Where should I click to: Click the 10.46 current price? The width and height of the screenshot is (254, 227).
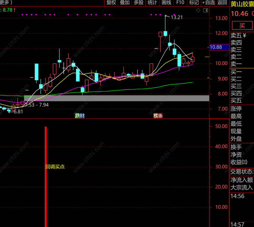[239, 14]
